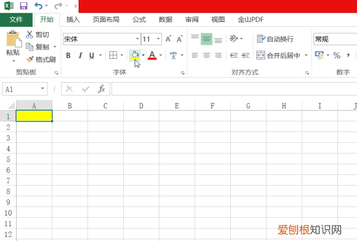
Task: Select column D header
Action: [141, 106]
